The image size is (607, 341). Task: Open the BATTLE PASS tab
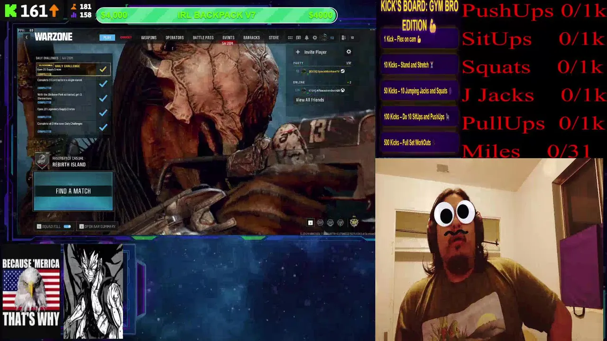click(x=203, y=37)
